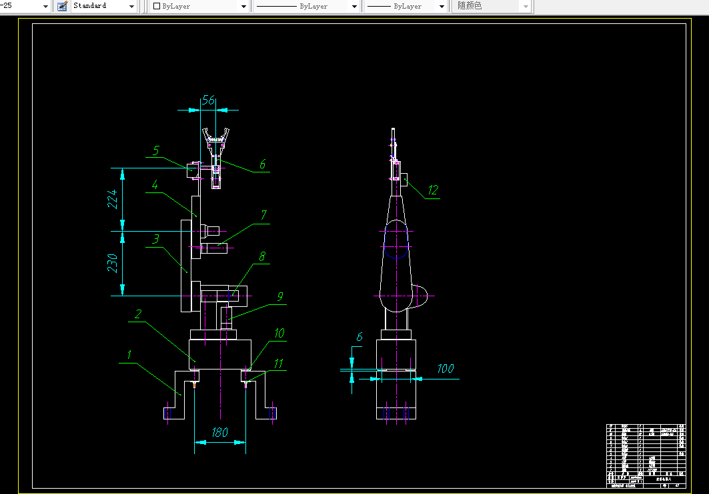
Task: Open the text style manager icon
Action: click(63, 6)
